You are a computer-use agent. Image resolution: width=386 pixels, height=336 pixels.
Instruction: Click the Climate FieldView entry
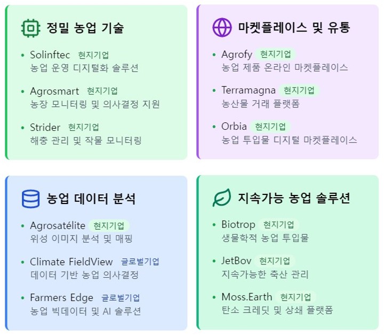pos(71,262)
